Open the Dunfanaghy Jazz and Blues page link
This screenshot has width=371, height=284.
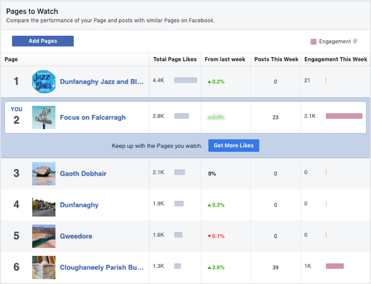click(102, 81)
